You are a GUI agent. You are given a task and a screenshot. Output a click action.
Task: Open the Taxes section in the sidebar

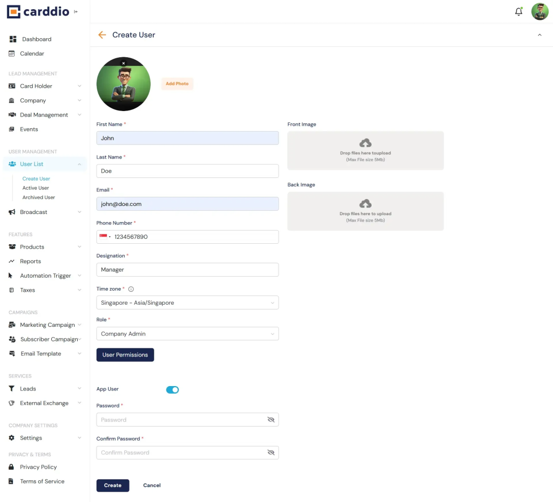(x=26, y=290)
